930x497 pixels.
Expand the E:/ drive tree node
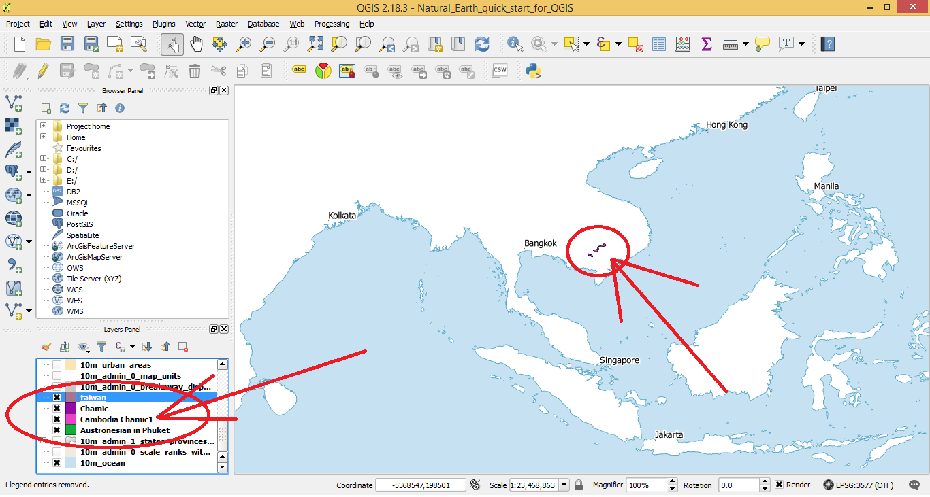44,180
